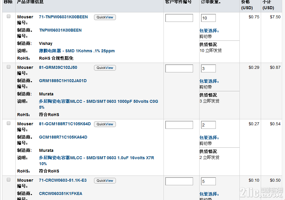Click the 产品详细信息 column header

pyautogui.click(x=30, y=2)
